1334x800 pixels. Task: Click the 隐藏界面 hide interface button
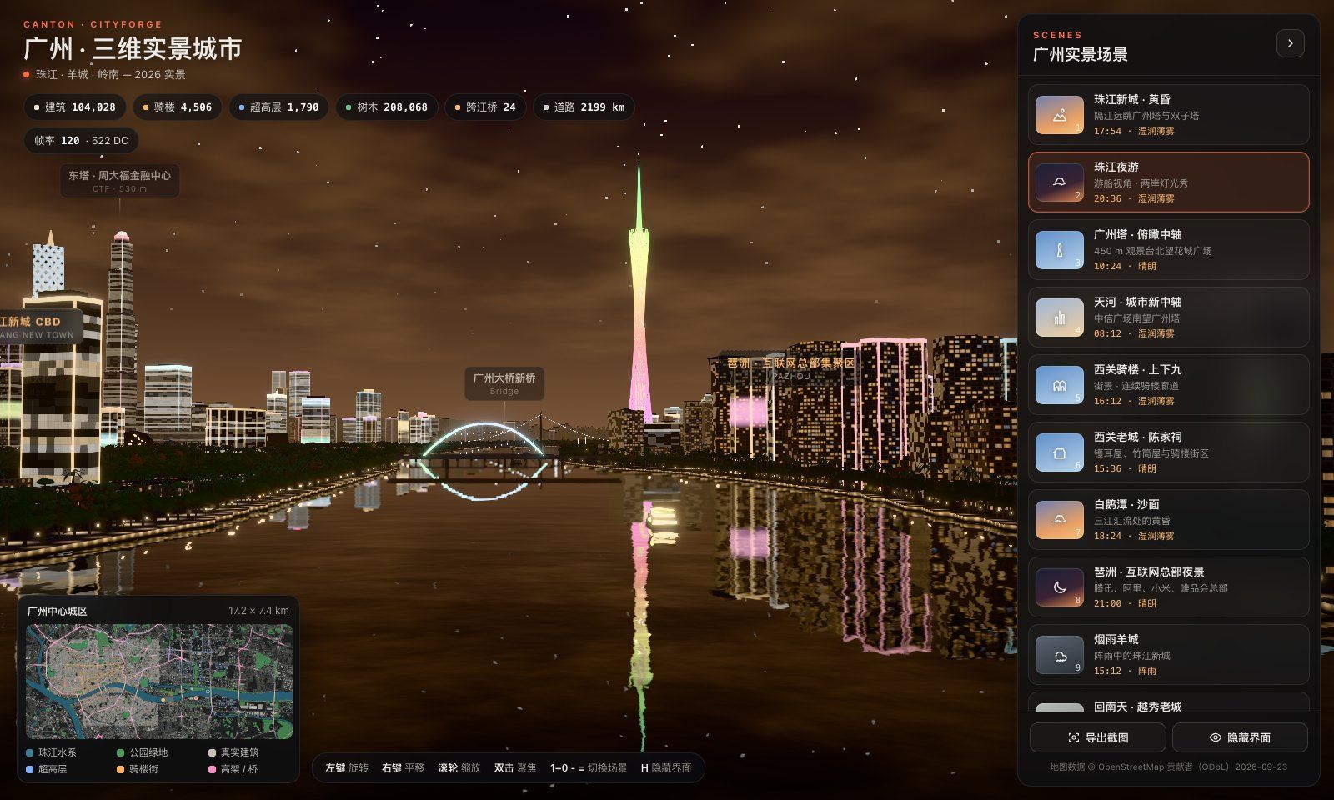click(1240, 737)
